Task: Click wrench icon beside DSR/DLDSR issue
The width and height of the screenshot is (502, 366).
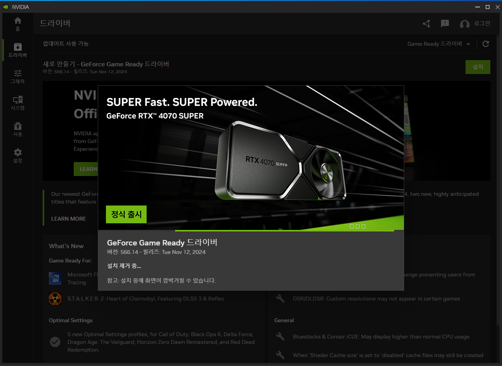Action: (280, 299)
